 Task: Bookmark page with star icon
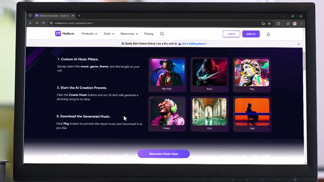click(269, 24)
